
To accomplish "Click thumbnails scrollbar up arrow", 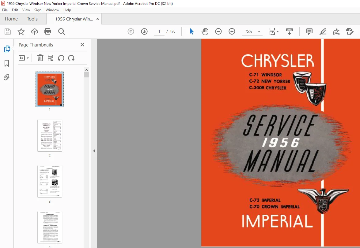I will pos(87,70).
